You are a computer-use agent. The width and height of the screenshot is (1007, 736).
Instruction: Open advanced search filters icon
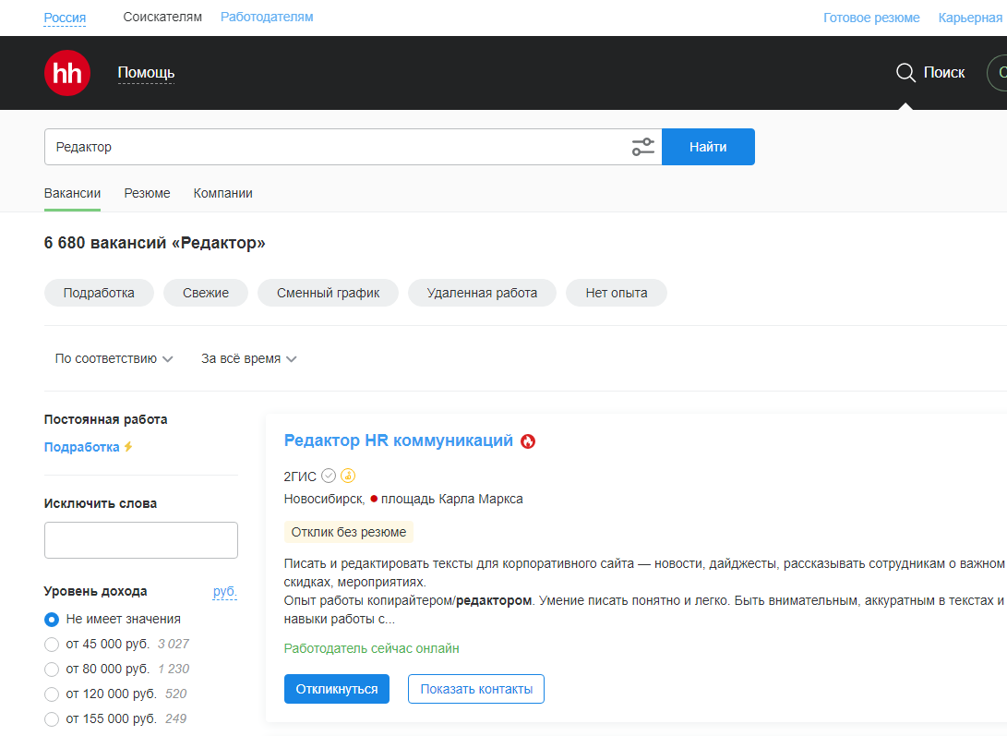[x=642, y=147]
